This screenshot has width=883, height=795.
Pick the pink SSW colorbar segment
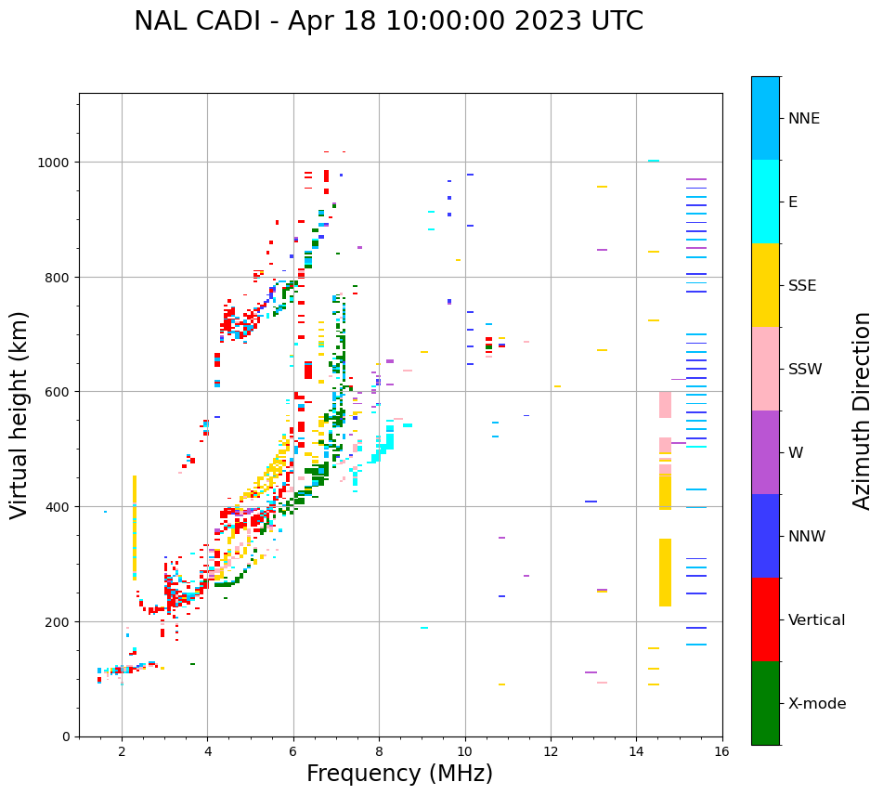765,369
